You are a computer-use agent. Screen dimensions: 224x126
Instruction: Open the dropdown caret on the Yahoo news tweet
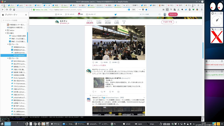click(144, 98)
